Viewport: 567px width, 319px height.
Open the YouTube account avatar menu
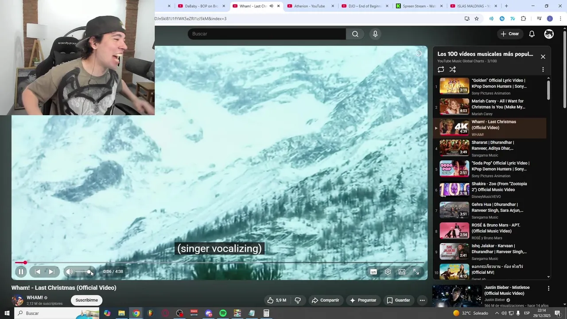click(x=549, y=34)
